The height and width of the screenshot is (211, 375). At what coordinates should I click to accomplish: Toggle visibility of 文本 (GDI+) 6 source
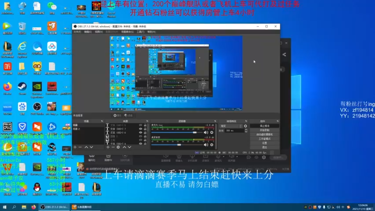[141, 133]
